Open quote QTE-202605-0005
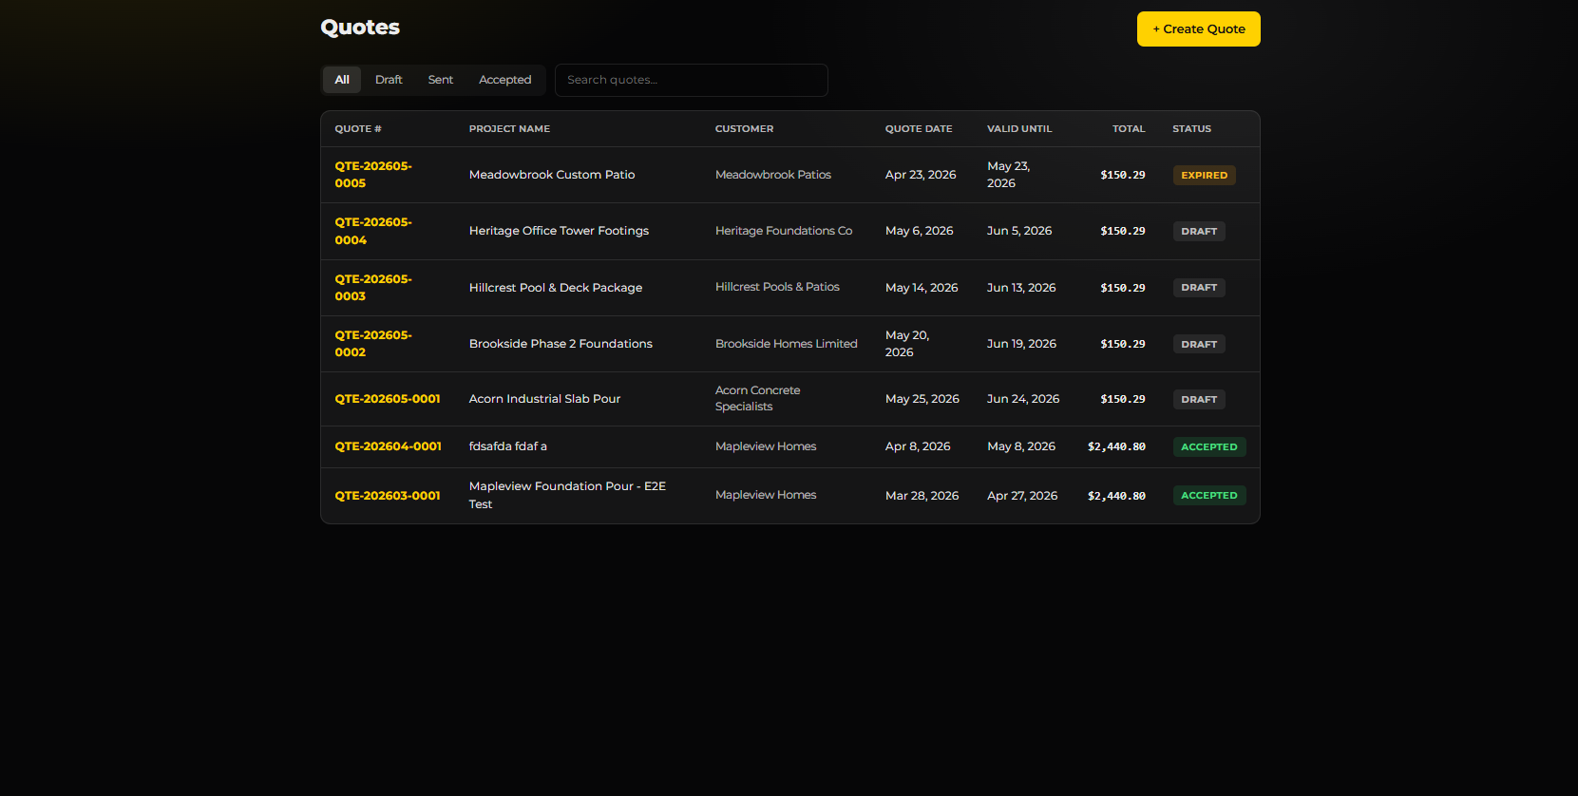The image size is (1578, 796). [x=373, y=175]
